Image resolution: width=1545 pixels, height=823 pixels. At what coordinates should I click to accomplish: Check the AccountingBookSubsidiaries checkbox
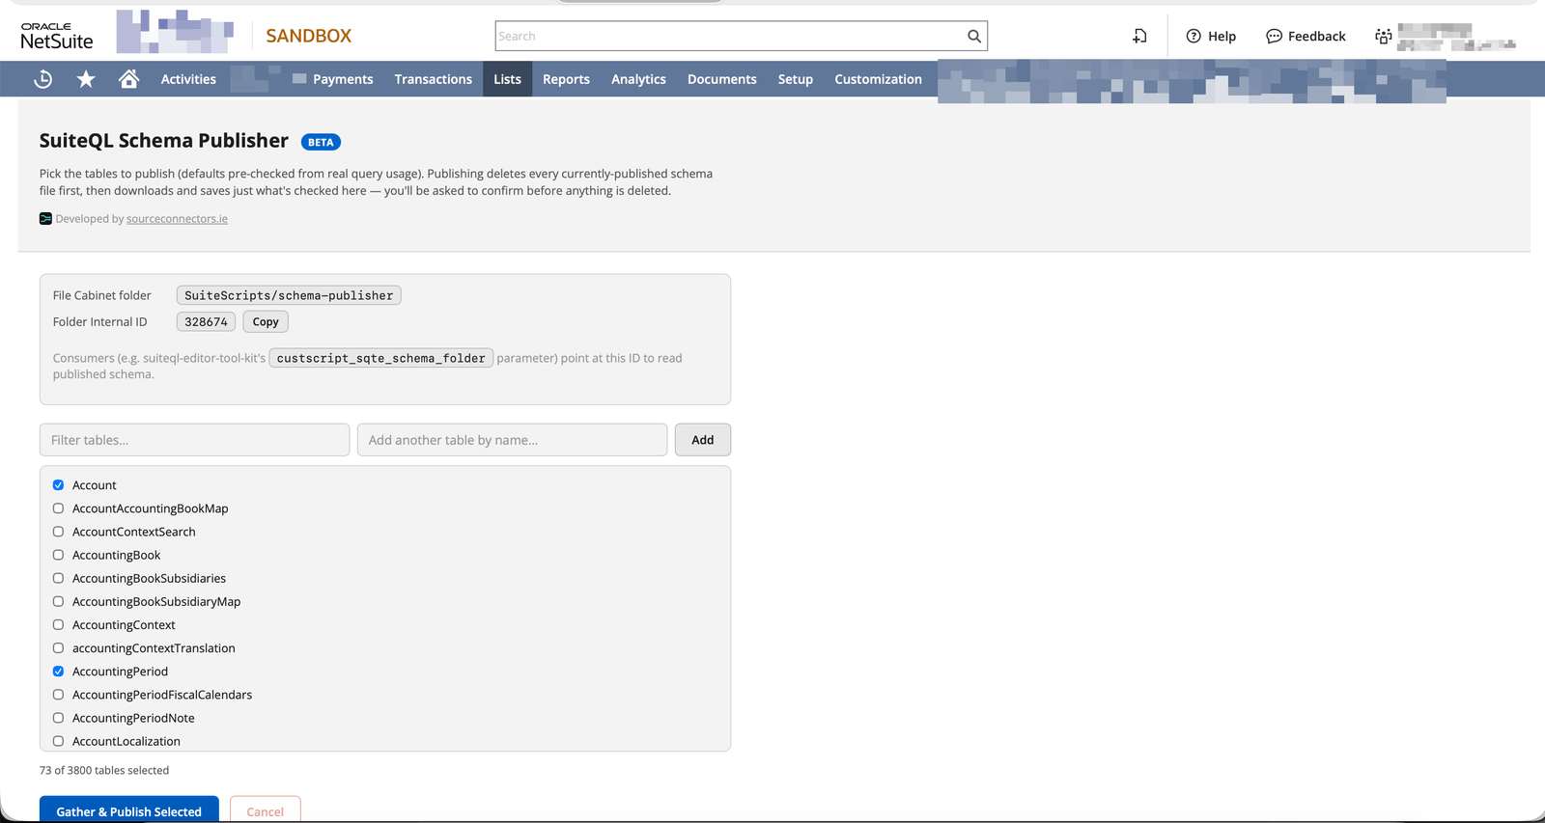pyautogui.click(x=58, y=578)
